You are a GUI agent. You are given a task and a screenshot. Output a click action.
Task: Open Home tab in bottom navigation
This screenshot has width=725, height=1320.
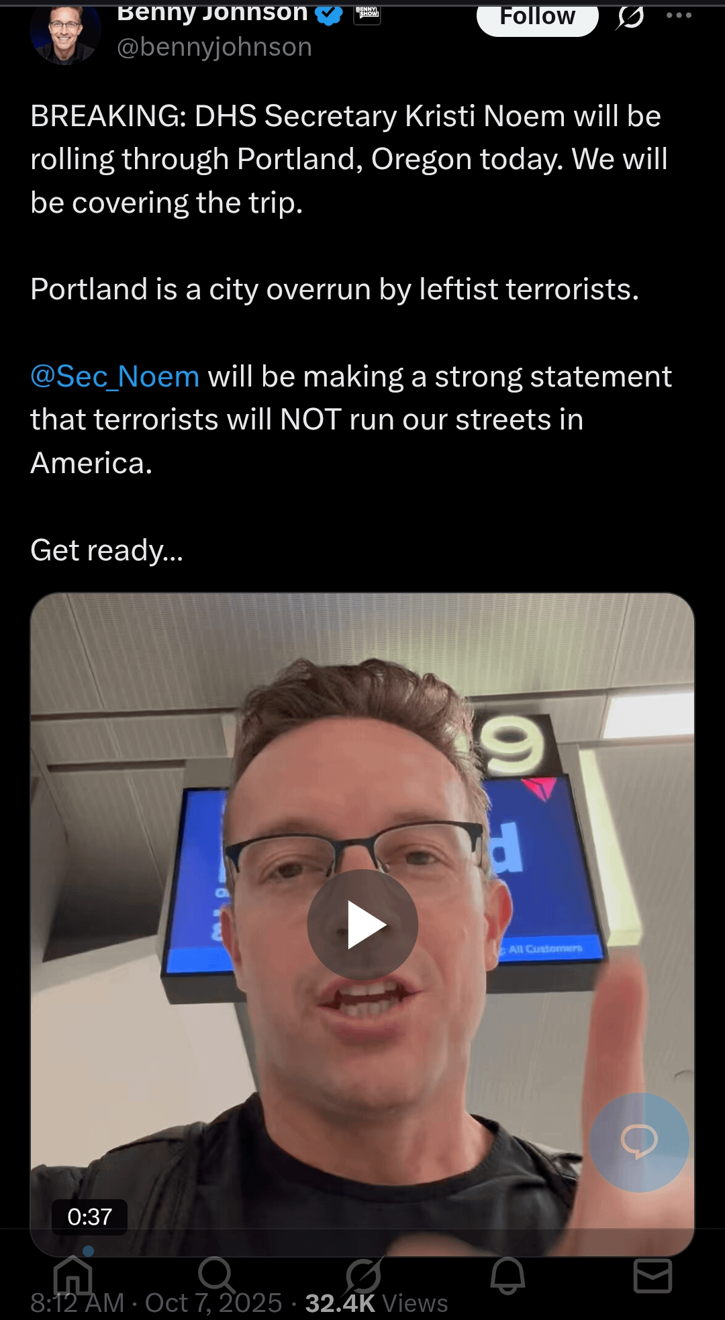point(72,1275)
